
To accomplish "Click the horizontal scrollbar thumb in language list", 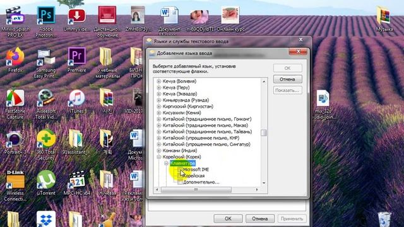I will (196, 190).
